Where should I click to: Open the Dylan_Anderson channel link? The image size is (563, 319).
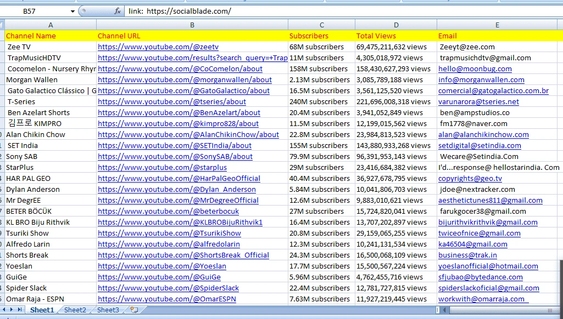coord(177,189)
